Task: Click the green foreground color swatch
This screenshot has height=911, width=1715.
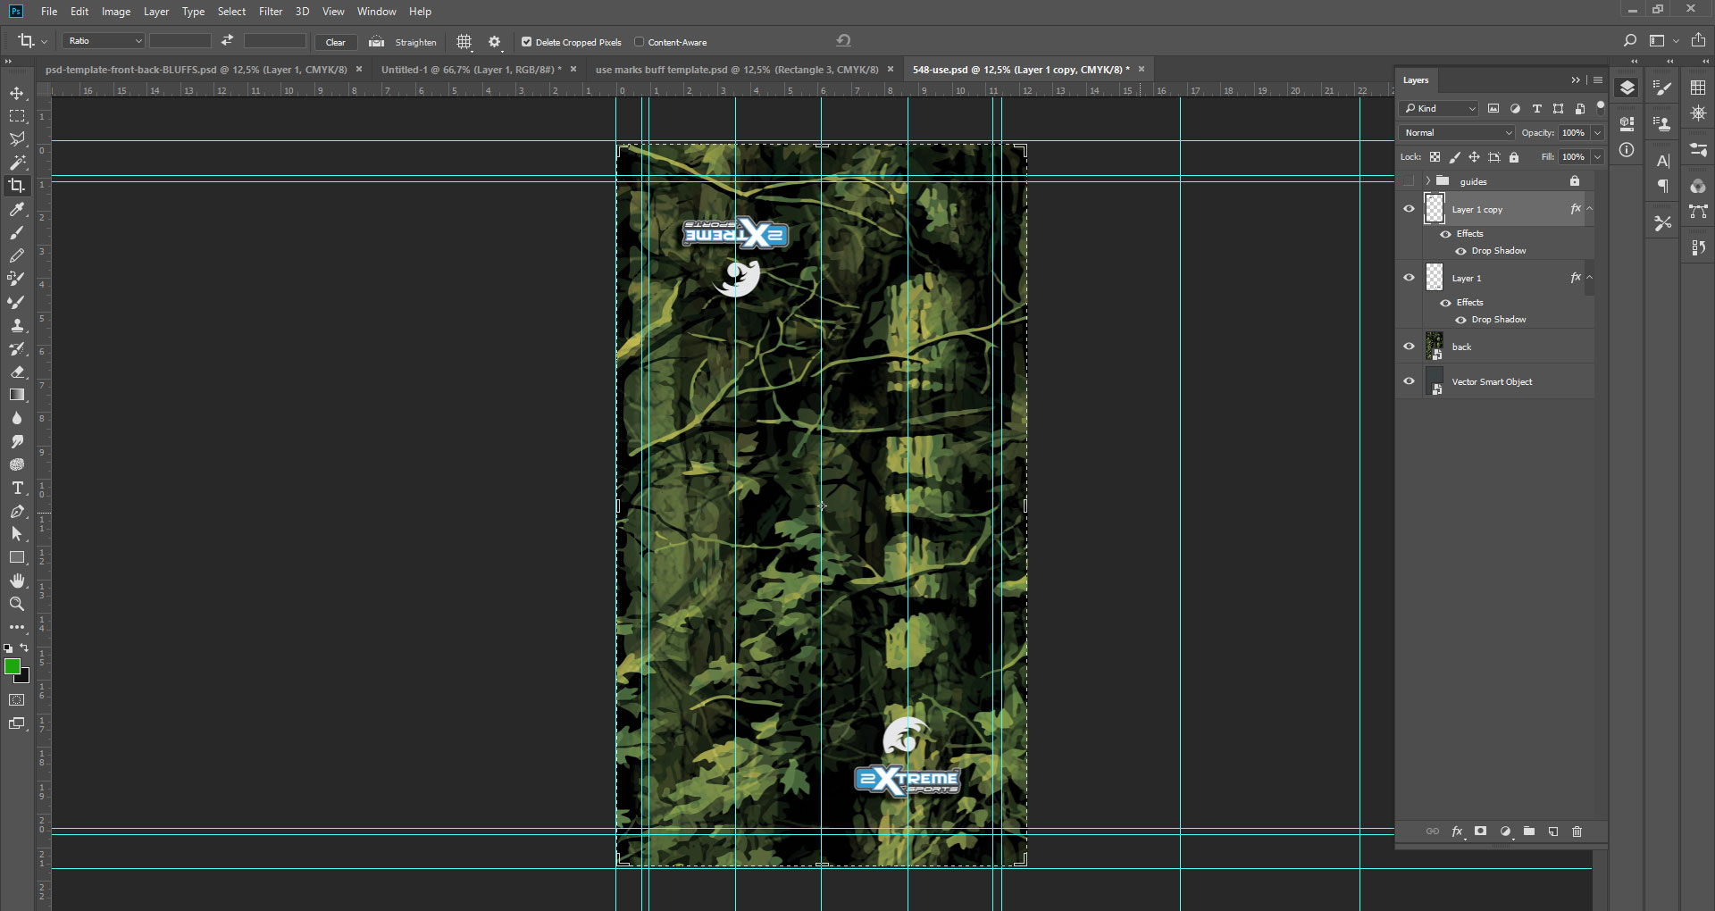Action: [x=12, y=666]
